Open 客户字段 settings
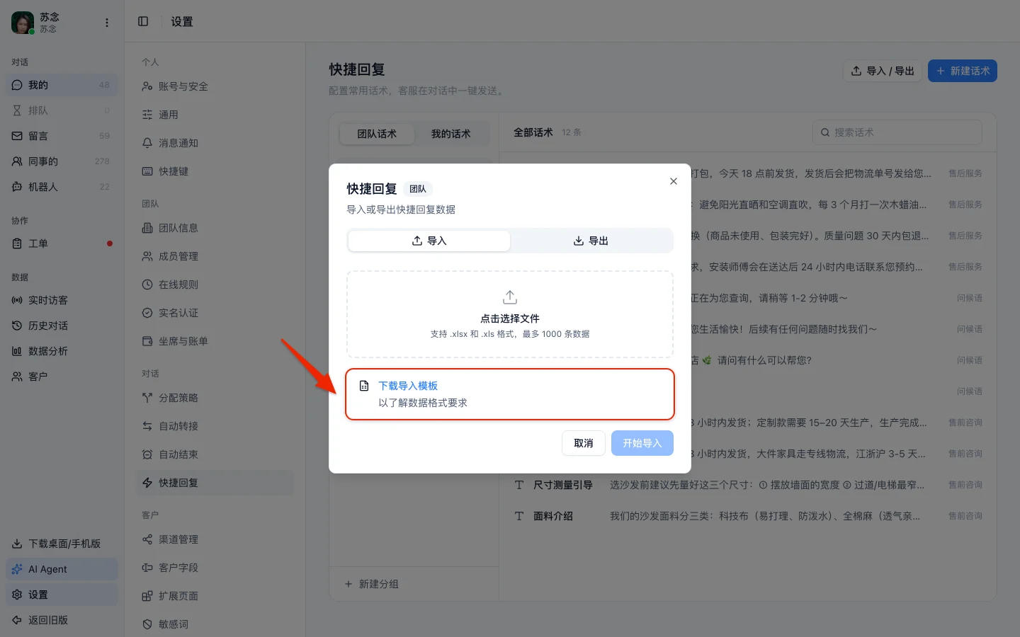The height and width of the screenshot is (637, 1020). coord(215,568)
